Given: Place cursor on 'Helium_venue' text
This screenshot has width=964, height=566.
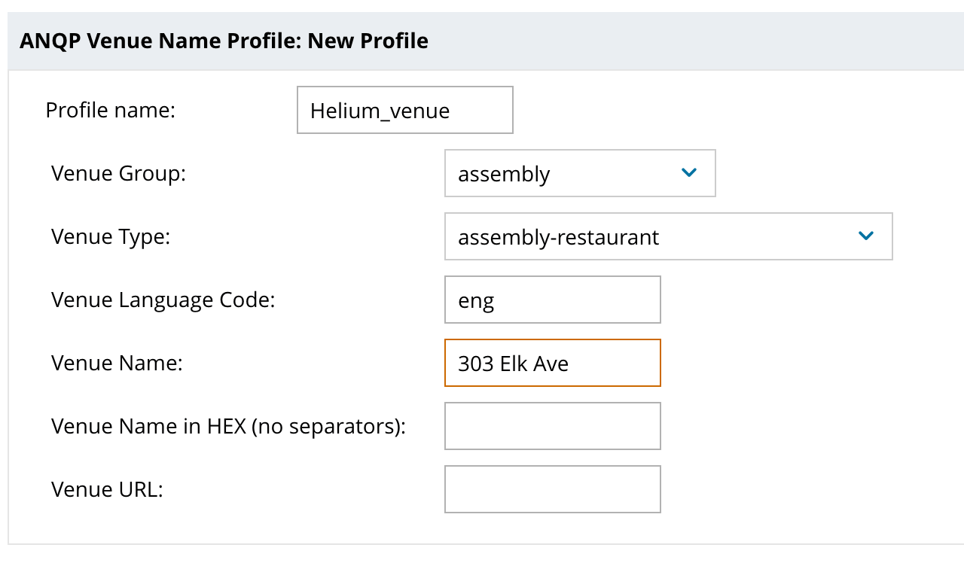Looking at the screenshot, I should point(380,111).
